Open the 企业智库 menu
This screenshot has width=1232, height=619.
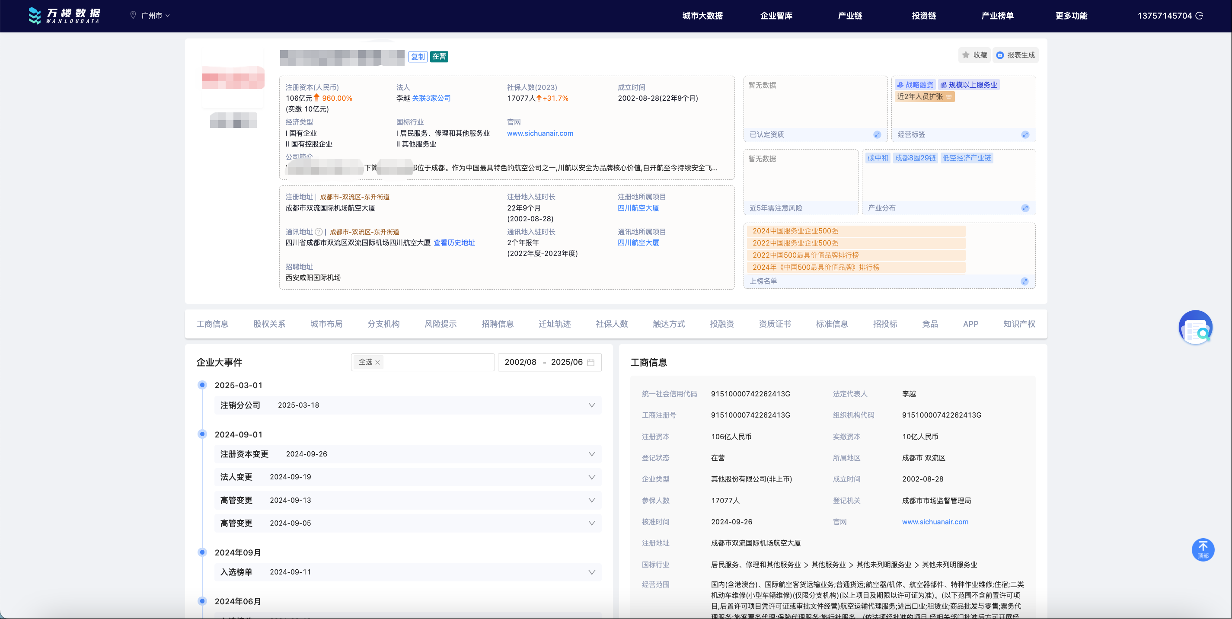click(x=776, y=16)
